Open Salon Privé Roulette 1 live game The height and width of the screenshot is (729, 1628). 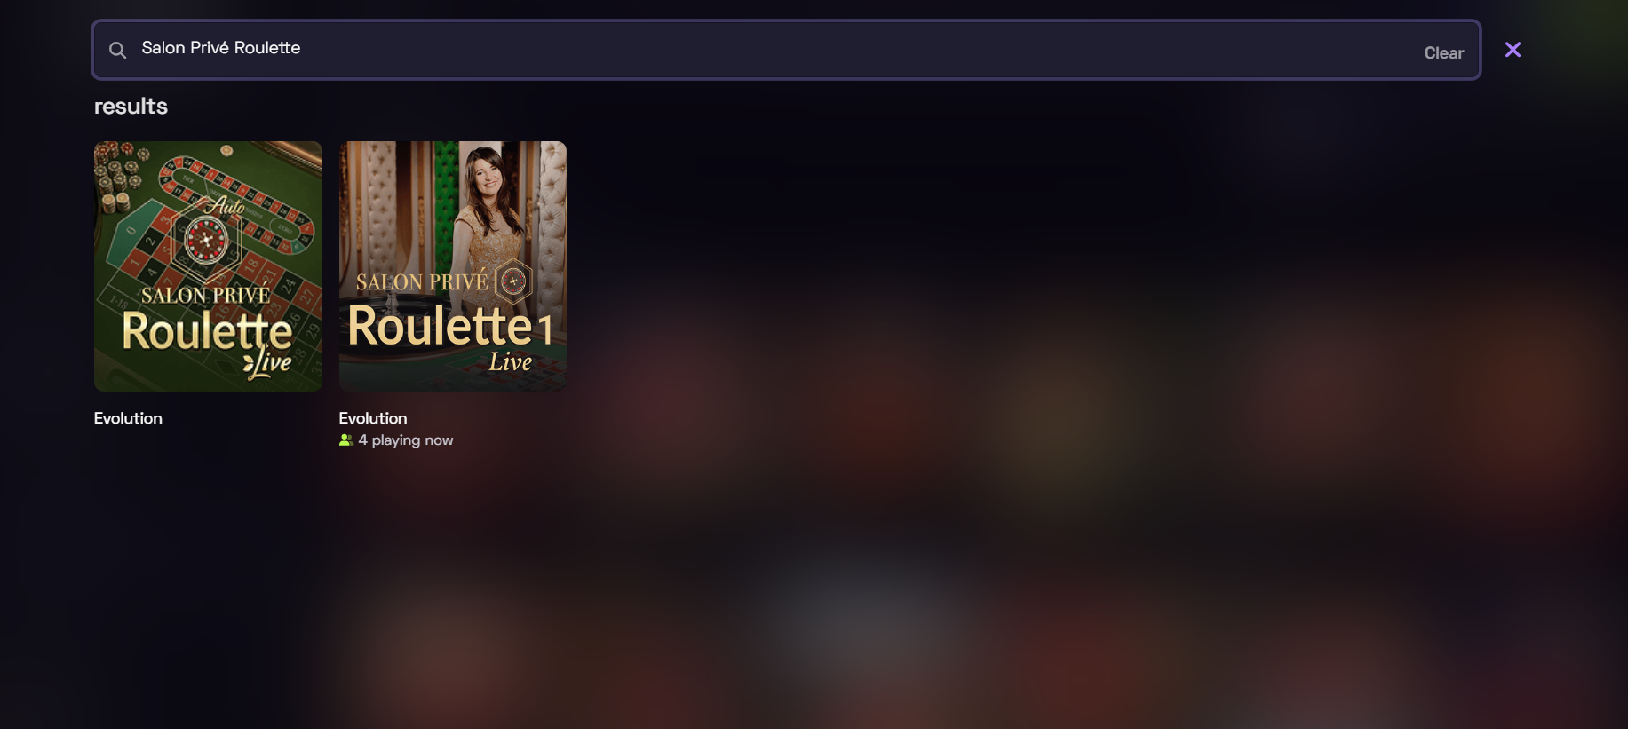[453, 266]
